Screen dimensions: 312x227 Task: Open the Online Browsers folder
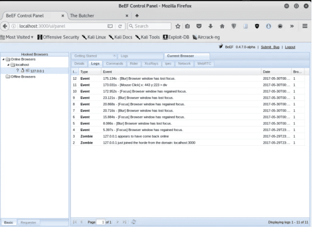point(23,59)
